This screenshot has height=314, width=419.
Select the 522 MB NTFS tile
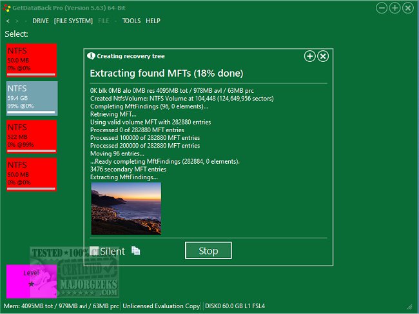(x=32, y=137)
